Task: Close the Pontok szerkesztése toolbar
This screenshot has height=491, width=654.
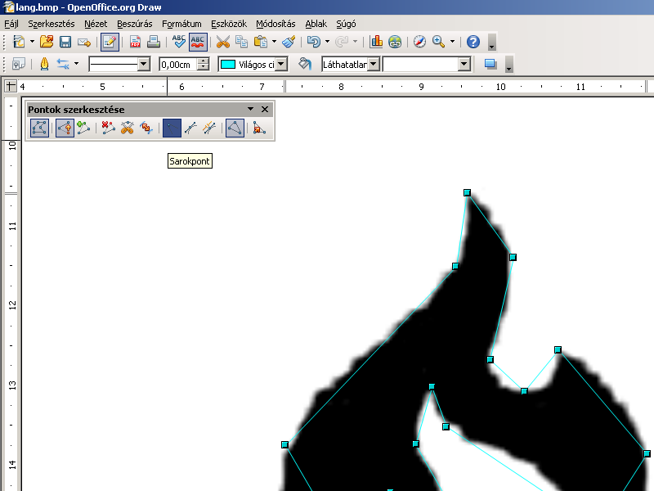Action: coord(264,109)
